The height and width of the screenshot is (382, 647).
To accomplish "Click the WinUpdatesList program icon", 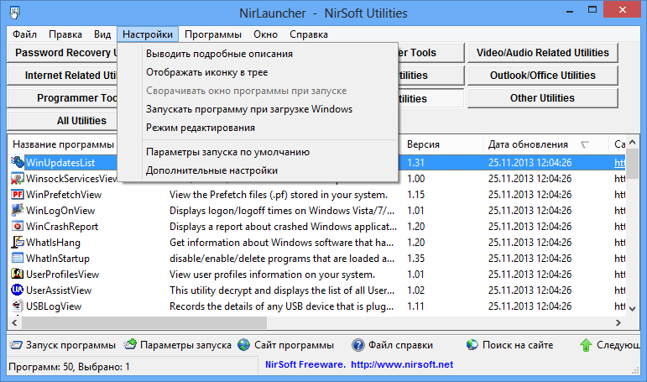I will click(x=18, y=162).
